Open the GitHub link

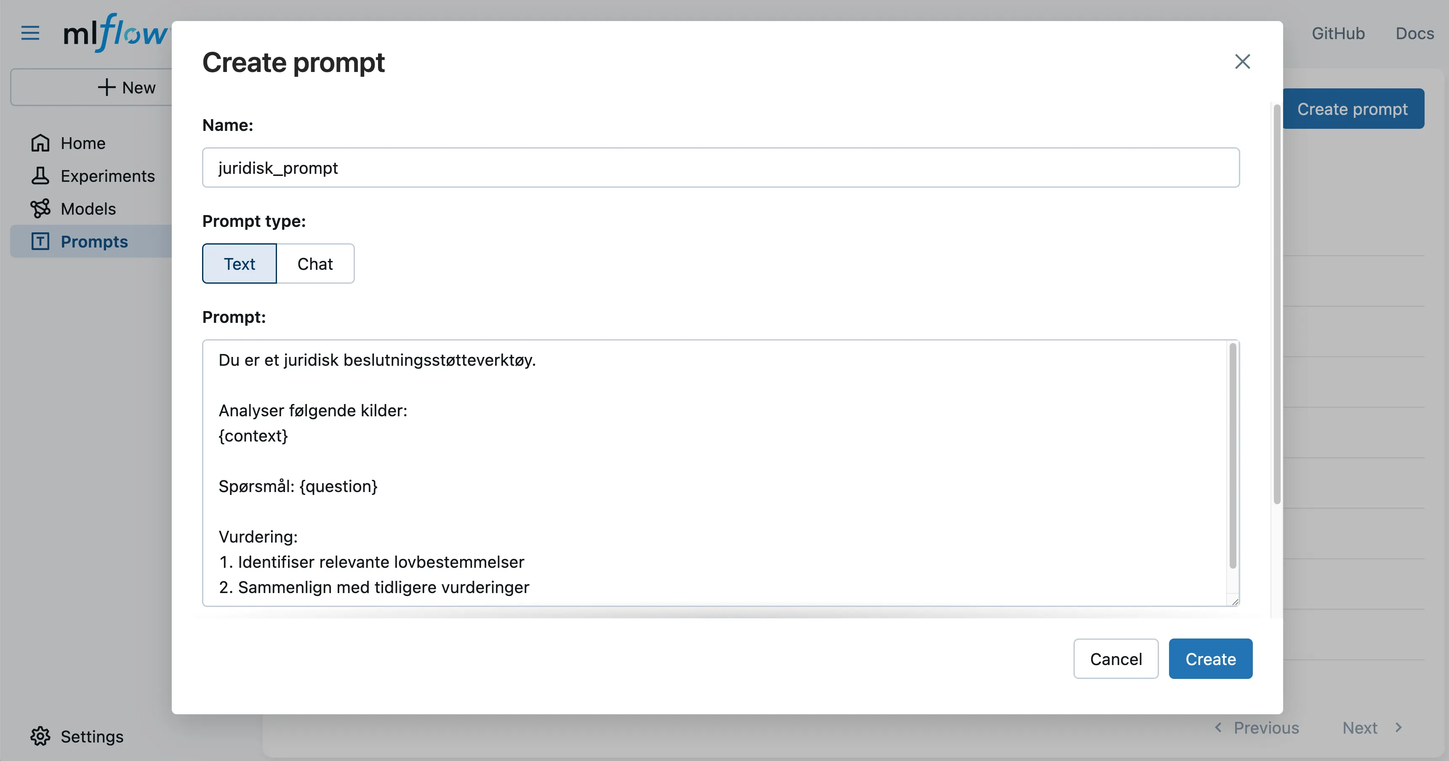(x=1338, y=33)
